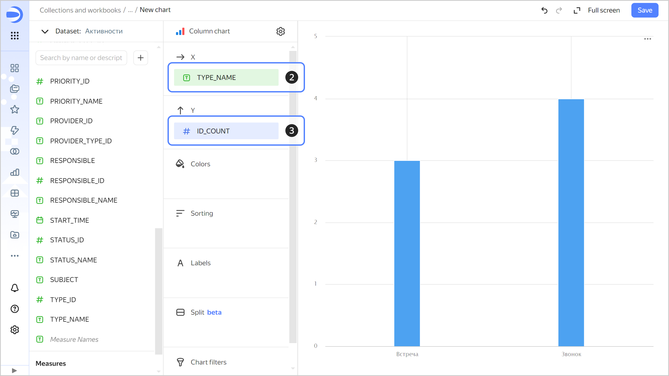This screenshot has width=669, height=376.
Task: Select the Звонок blue bar
Action: click(571, 222)
